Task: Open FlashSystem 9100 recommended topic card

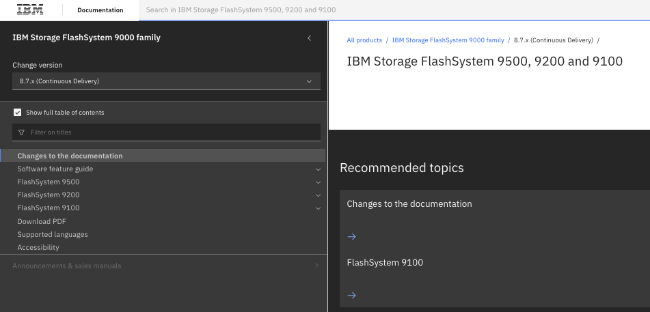Action: [495, 278]
